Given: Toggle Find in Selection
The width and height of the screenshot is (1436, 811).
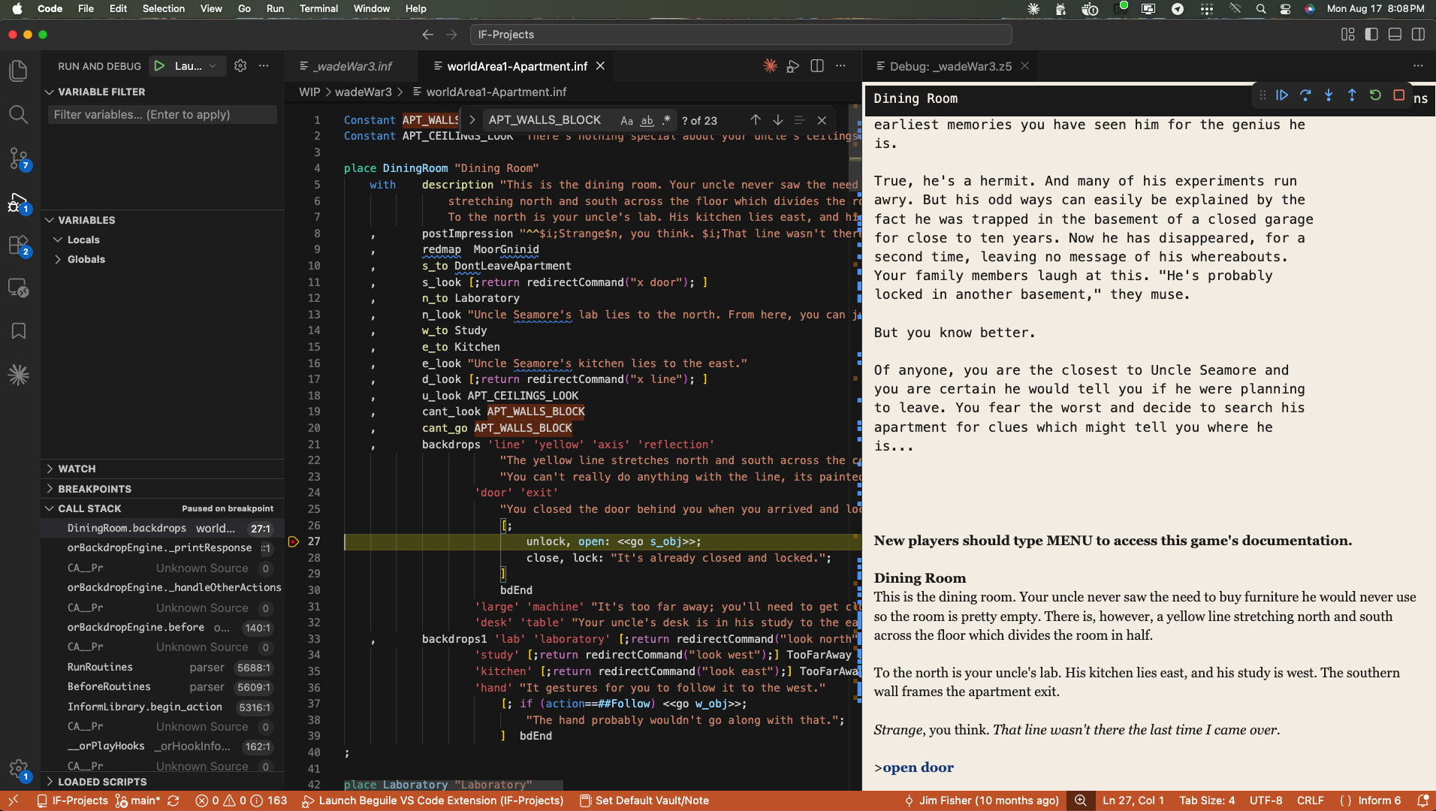Looking at the screenshot, I should click(799, 120).
